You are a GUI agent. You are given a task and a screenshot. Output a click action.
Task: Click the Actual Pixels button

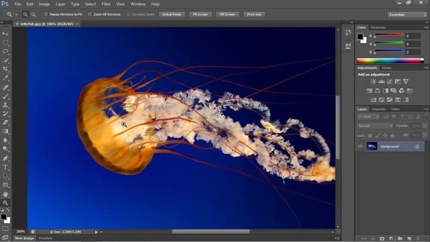[x=172, y=14]
